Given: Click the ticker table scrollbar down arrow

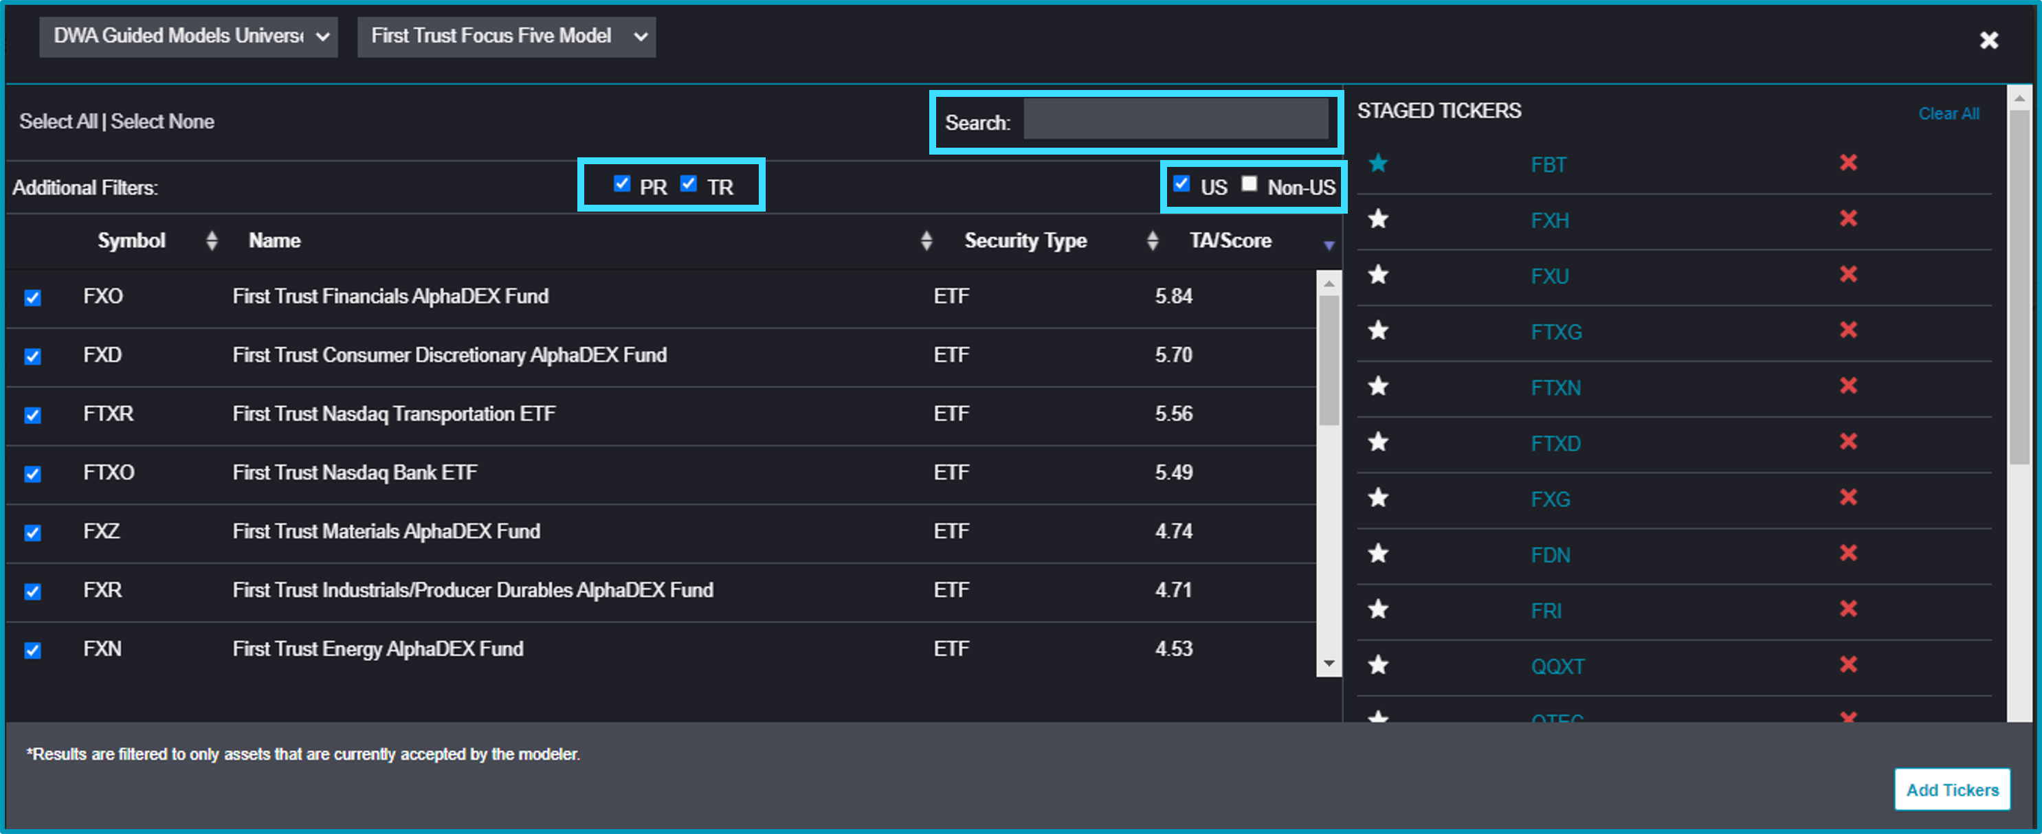Looking at the screenshot, I should point(1329,664).
